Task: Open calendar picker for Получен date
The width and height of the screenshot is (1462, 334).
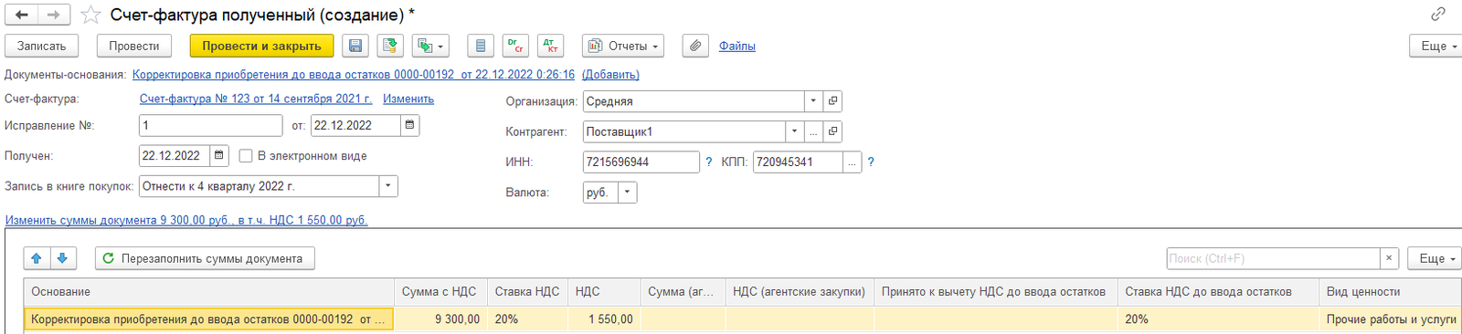Action: pos(219,156)
